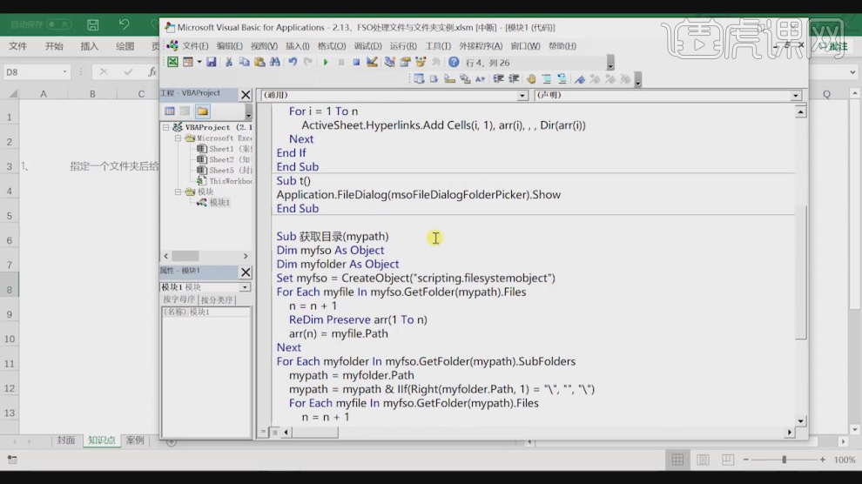Screen dimensions: 862x484
Task: Open the Excel 开始 ribbon tab
Action: (x=54, y=46)
